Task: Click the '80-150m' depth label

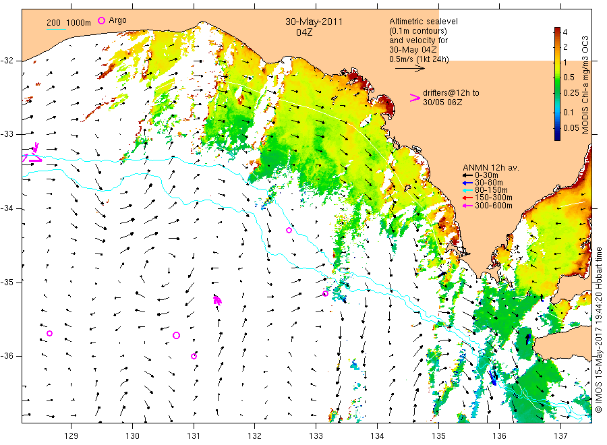Action: coord(491,190)
